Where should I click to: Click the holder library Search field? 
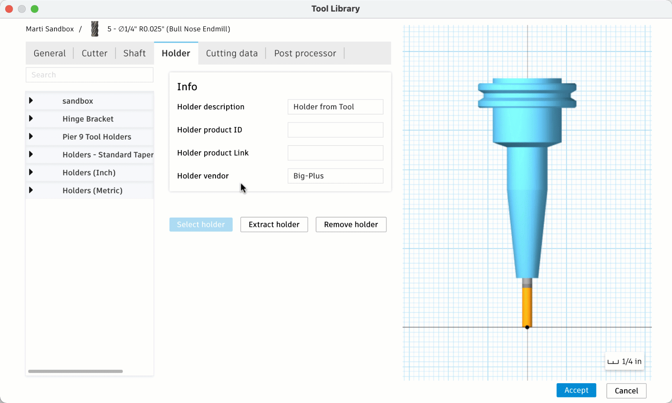click(89, 75)
